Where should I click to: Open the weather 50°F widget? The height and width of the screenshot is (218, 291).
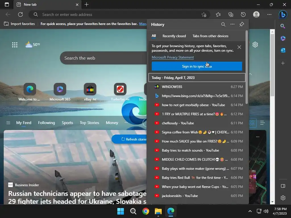(x=33, y=45)
